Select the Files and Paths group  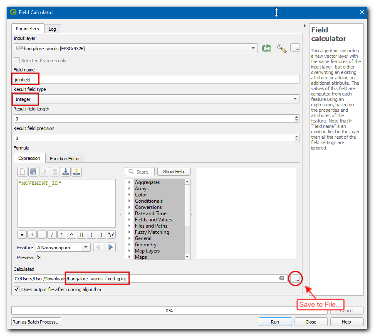click(x=151, y=226)
